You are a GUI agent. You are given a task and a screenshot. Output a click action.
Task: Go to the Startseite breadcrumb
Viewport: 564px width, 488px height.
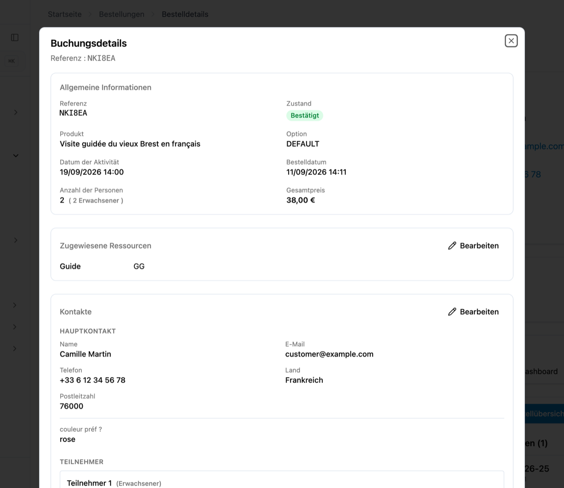65,15
